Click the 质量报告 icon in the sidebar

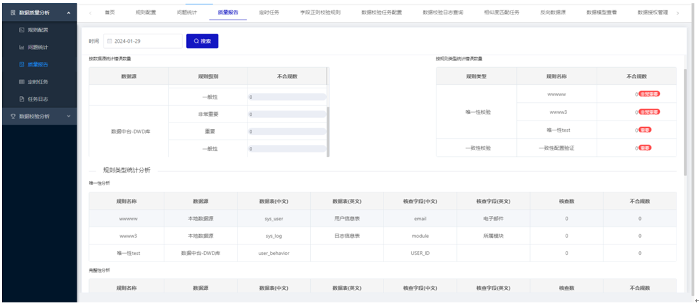[x=21, y=65]
